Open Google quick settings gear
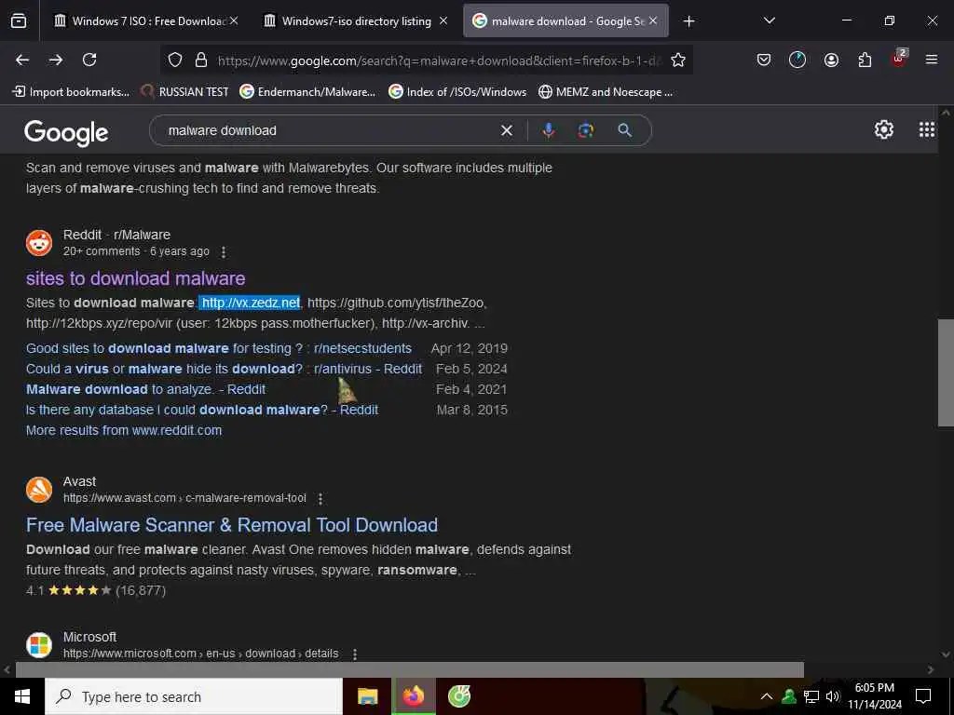This screenshot has height=715, width=954. pos(883,129)
